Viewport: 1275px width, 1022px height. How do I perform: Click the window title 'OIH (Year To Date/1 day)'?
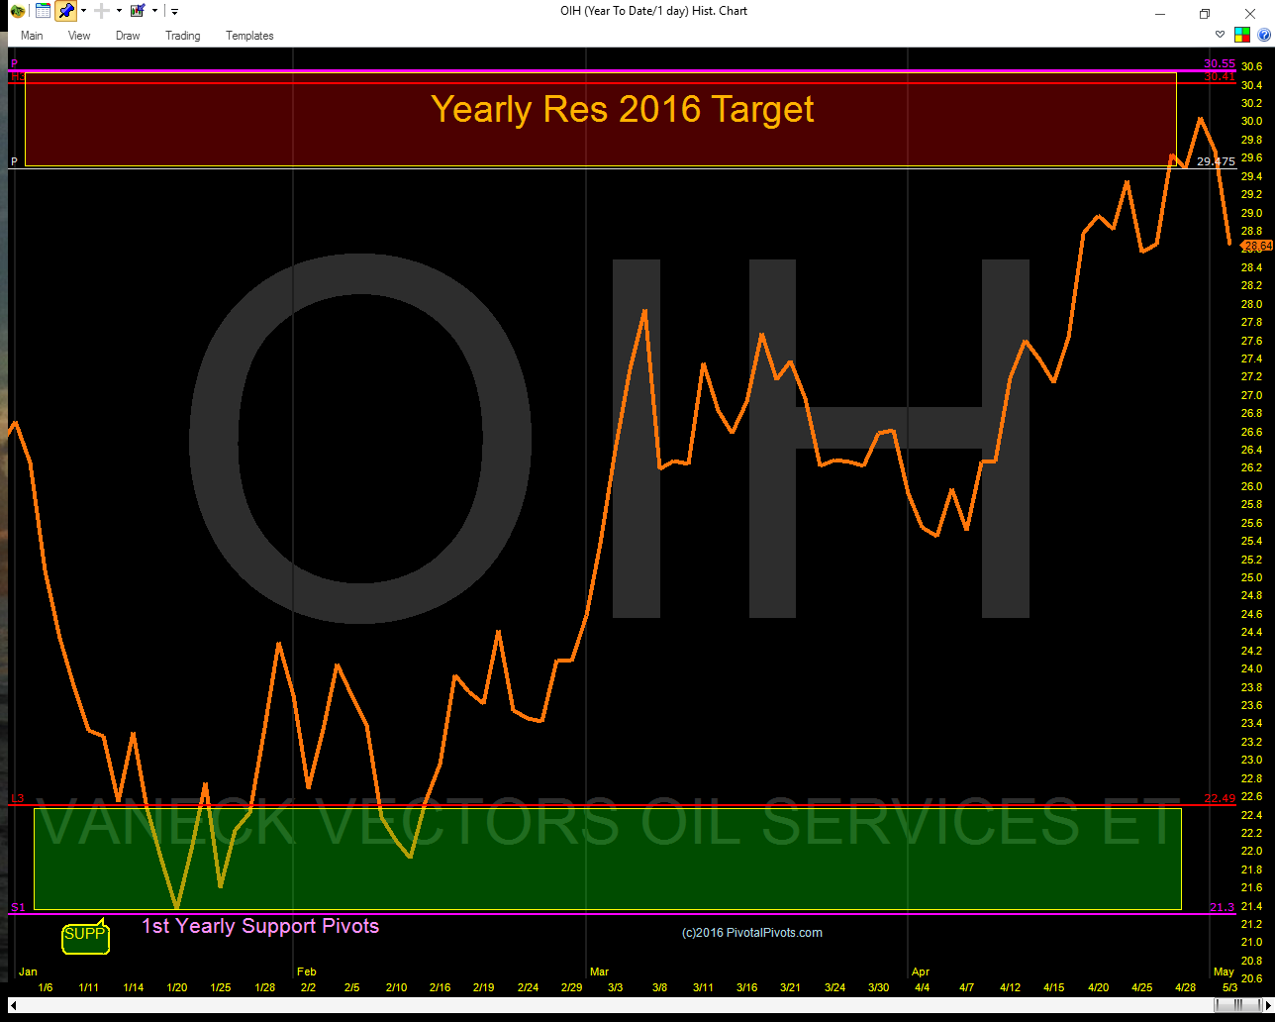[624, 11]
